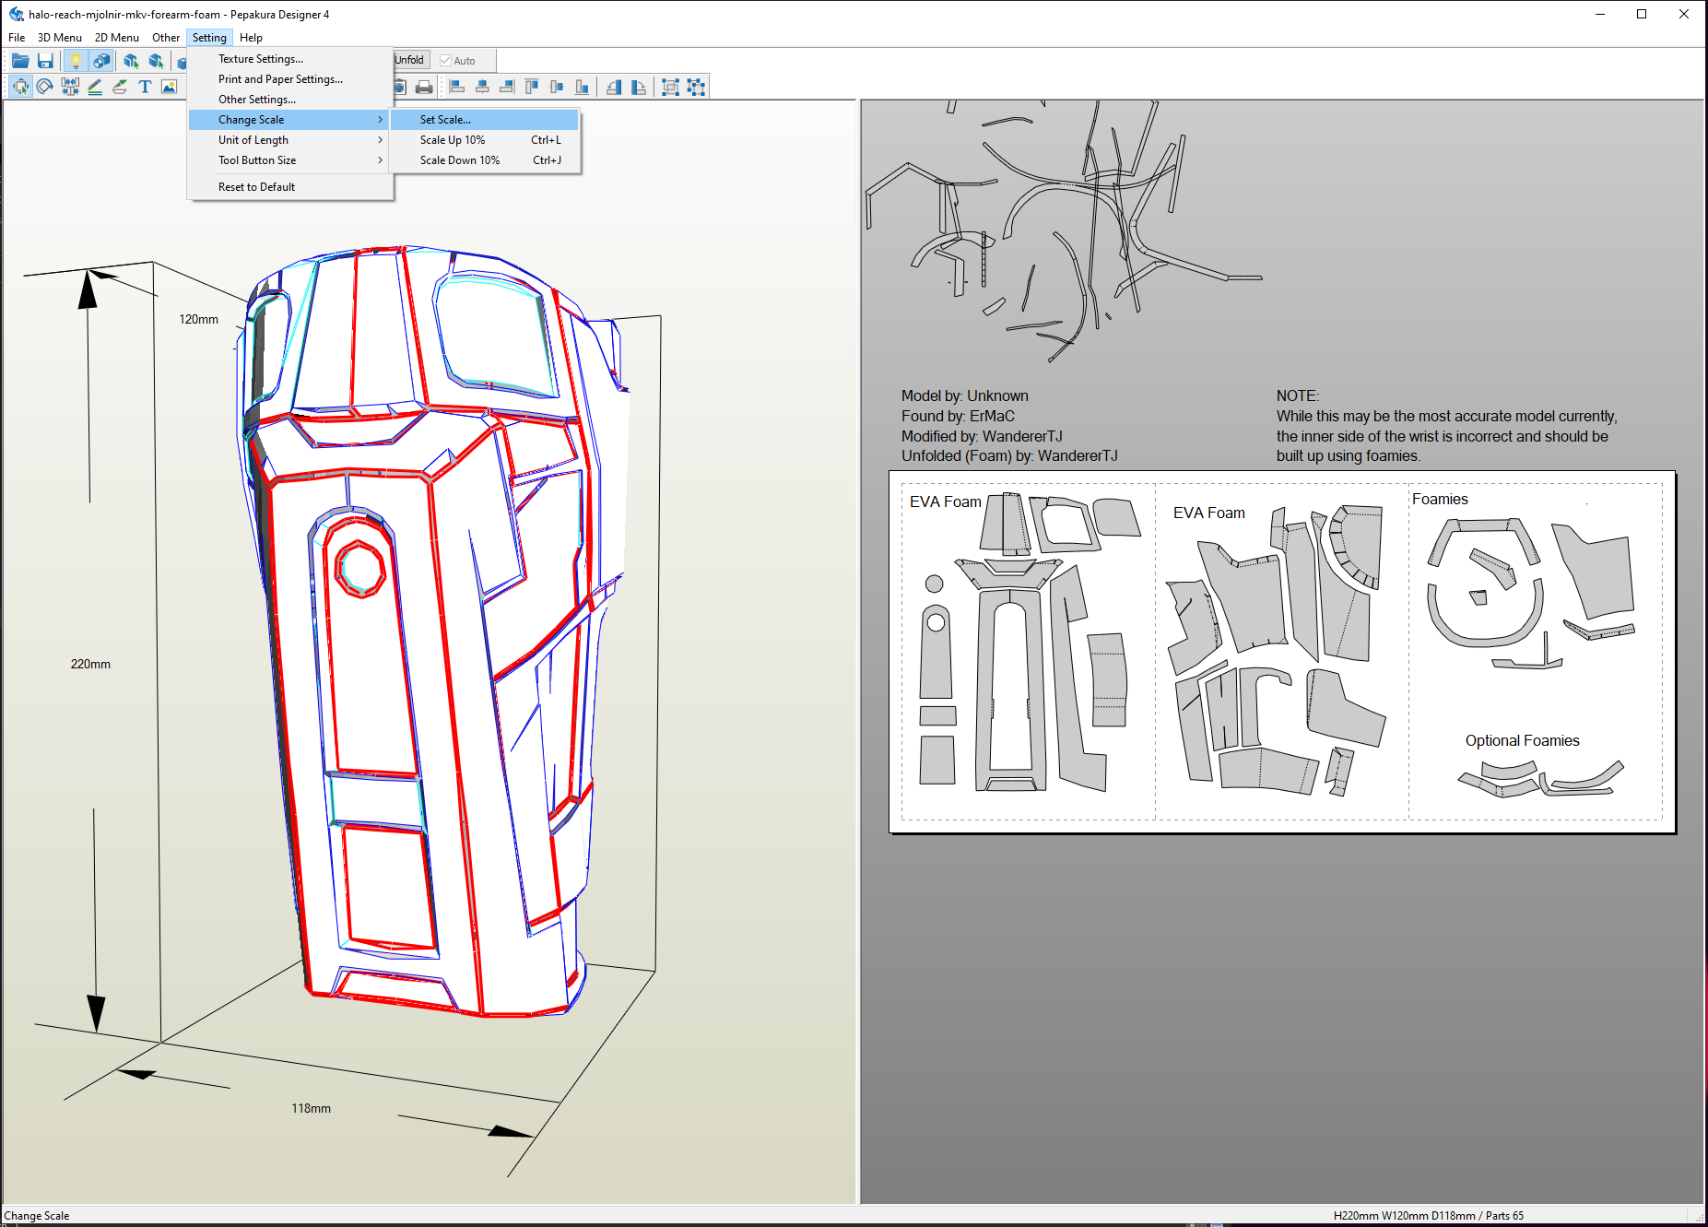
Task: Select the Edge Color pencil tool
Action: [95, 87]
